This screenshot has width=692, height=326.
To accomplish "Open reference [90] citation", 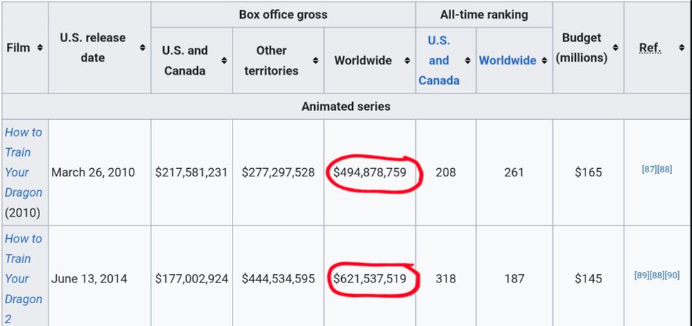I will click(672, 275).
